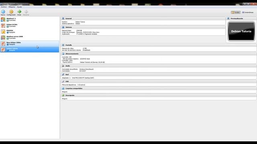Click the greyed Descartar toolbar icon

tap(26, 12)
